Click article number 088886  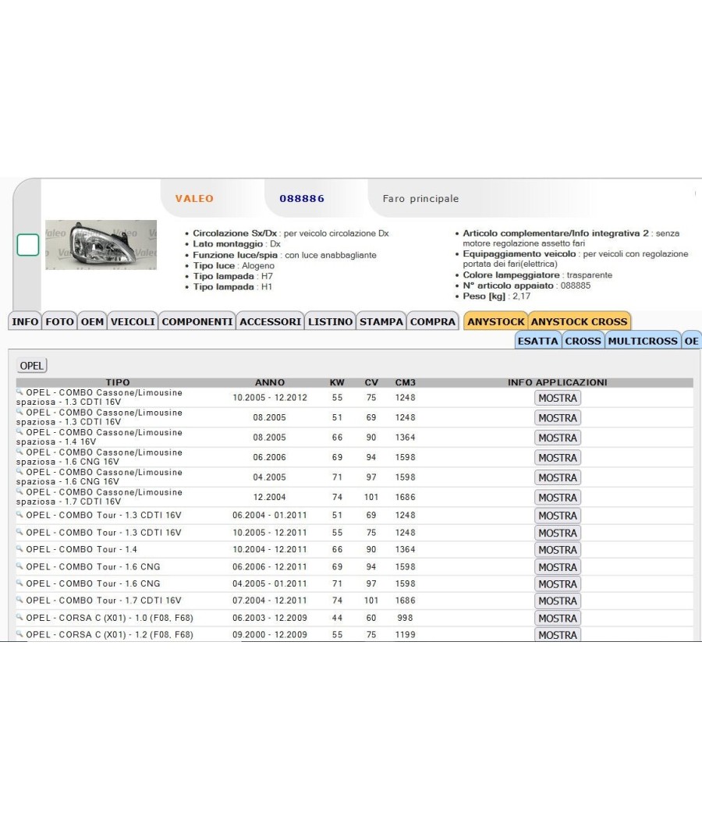tap(302, 198)
